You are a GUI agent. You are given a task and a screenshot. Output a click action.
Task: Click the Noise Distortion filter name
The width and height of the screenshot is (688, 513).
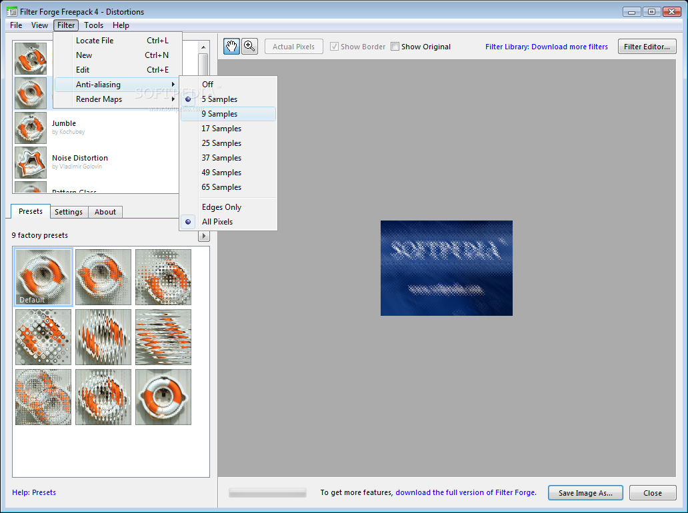(80, 158)
